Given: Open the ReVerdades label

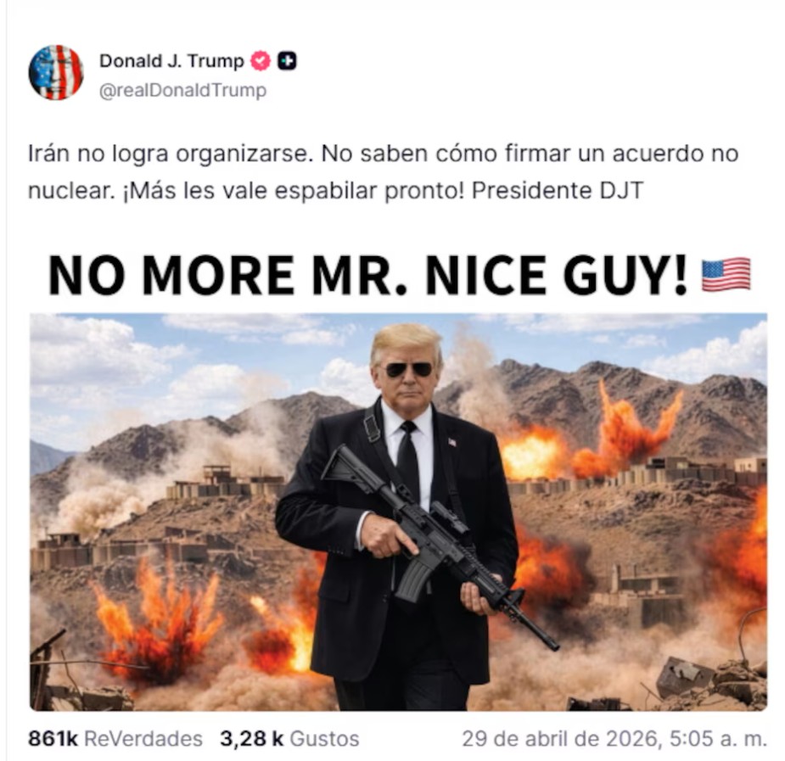Looking at the screenshot, I should coord(143,738).
